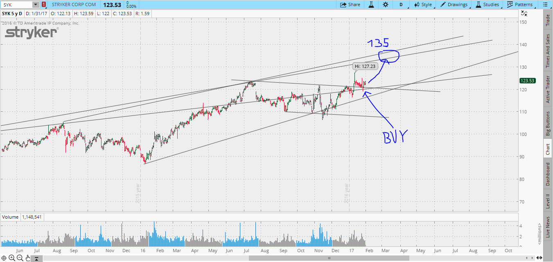Open Edit Studies flask icon
The image size is (553, 262).
pos(371,5)
